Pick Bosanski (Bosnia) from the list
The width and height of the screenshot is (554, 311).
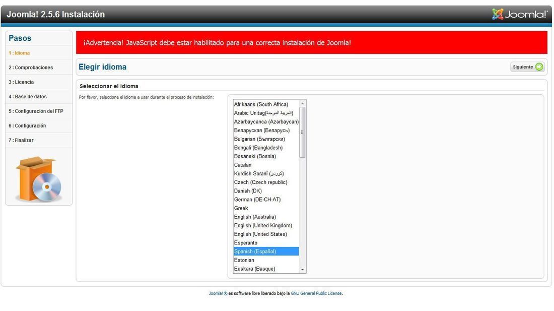coord(266,156)
